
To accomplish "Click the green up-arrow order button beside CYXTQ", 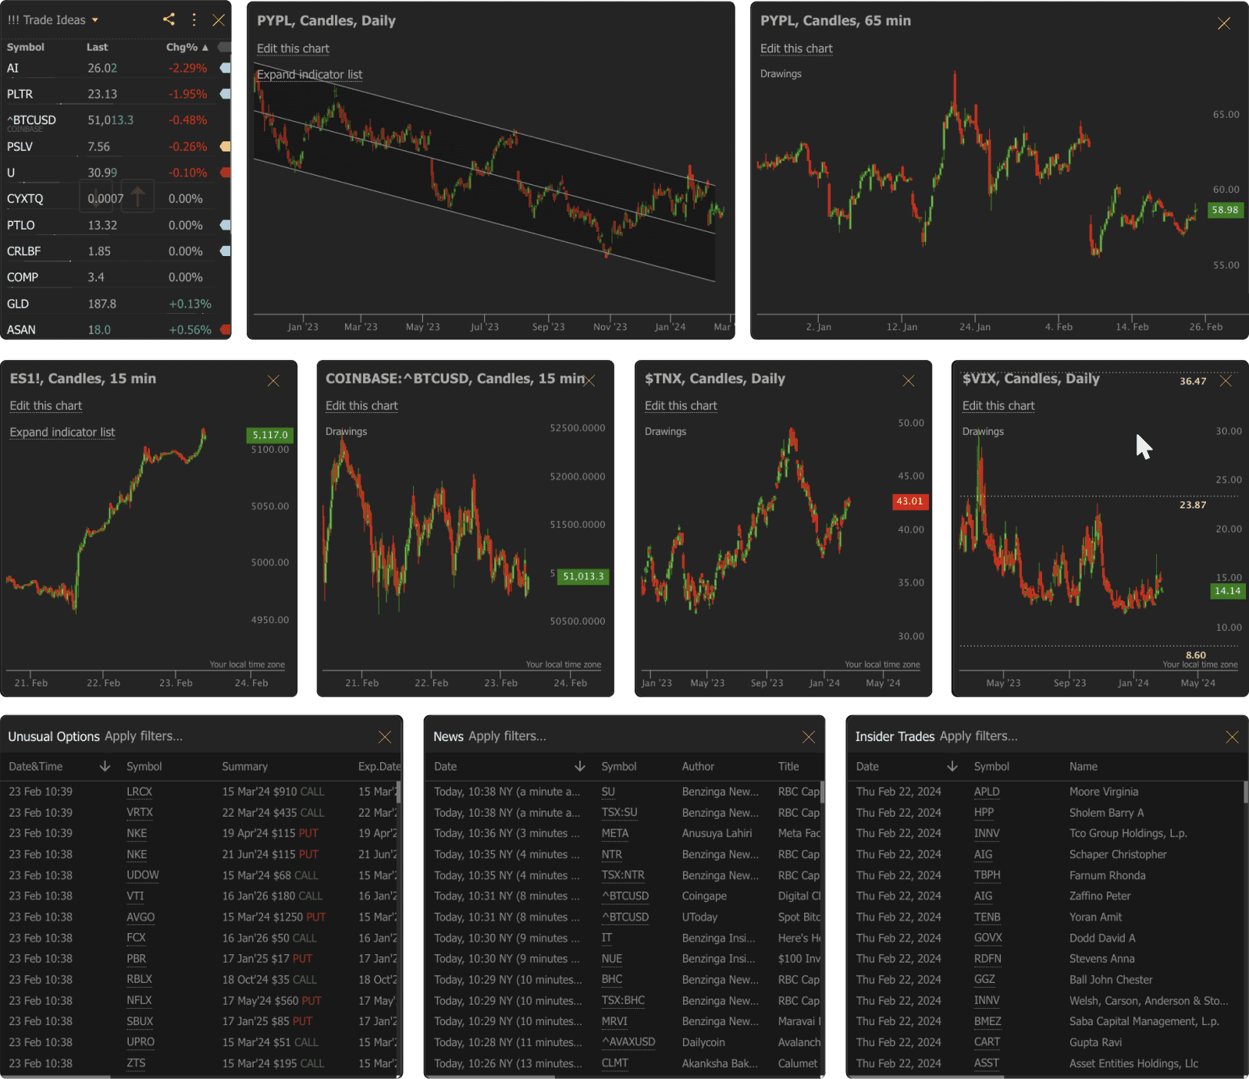I will [137, 197].
